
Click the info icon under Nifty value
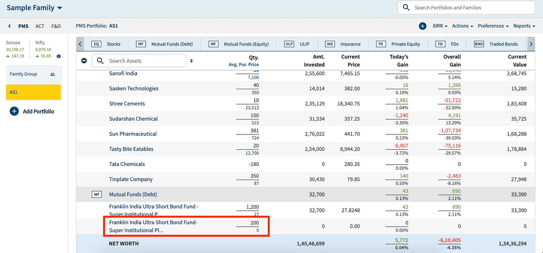[59, 56]
